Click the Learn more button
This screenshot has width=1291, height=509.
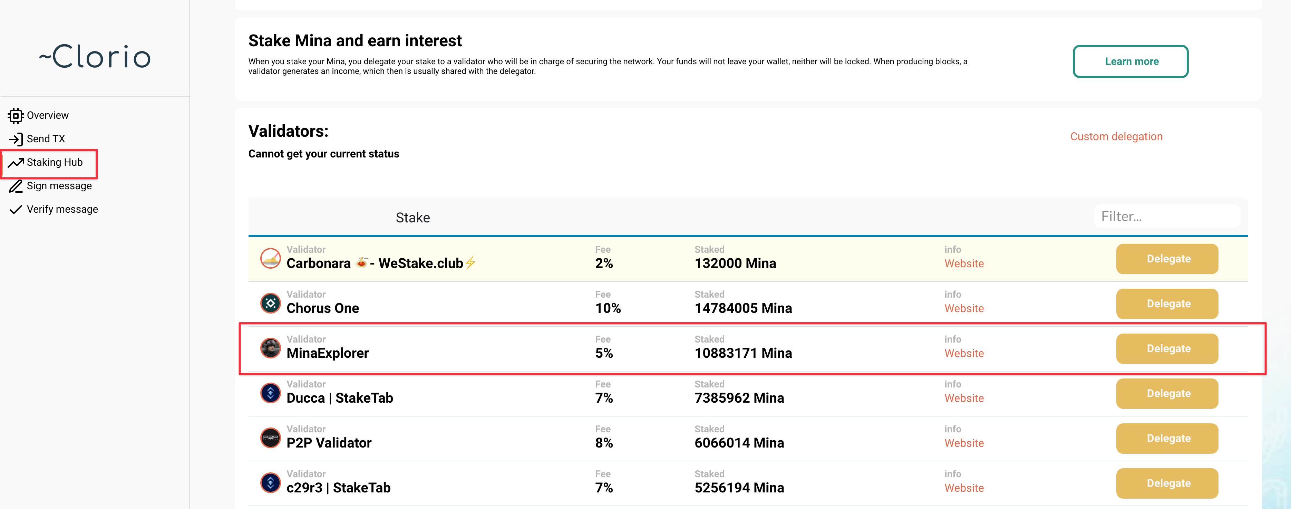pos(1130,61)
